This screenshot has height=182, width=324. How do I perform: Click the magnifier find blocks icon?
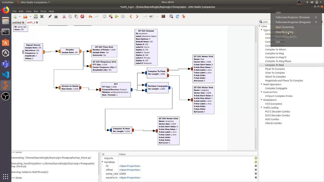point(171,16)
